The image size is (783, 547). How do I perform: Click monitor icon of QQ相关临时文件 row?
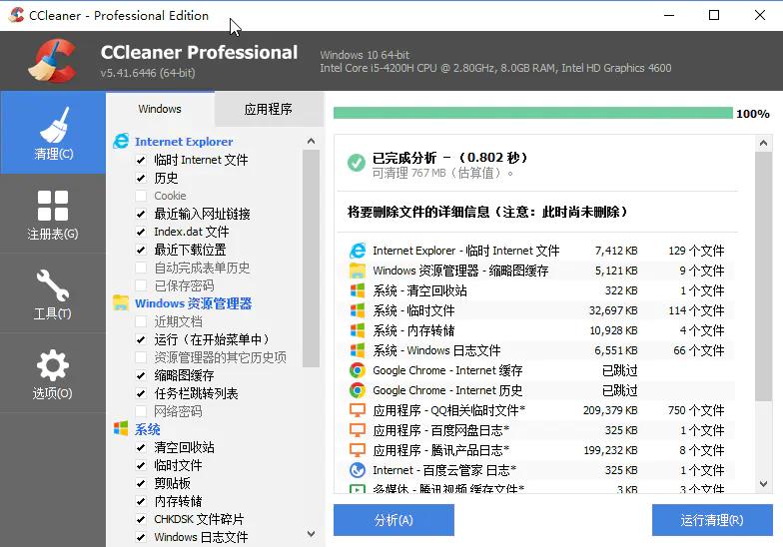pyautogui.click(x=358, y=410)
